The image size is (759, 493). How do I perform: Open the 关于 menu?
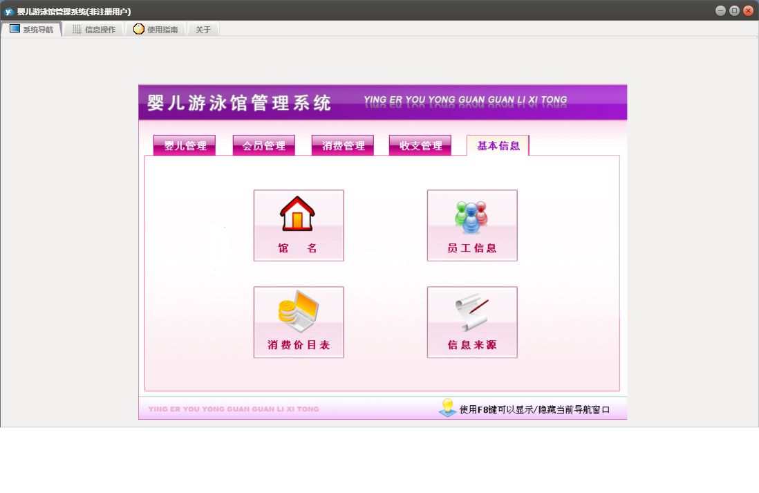point(203,30)
